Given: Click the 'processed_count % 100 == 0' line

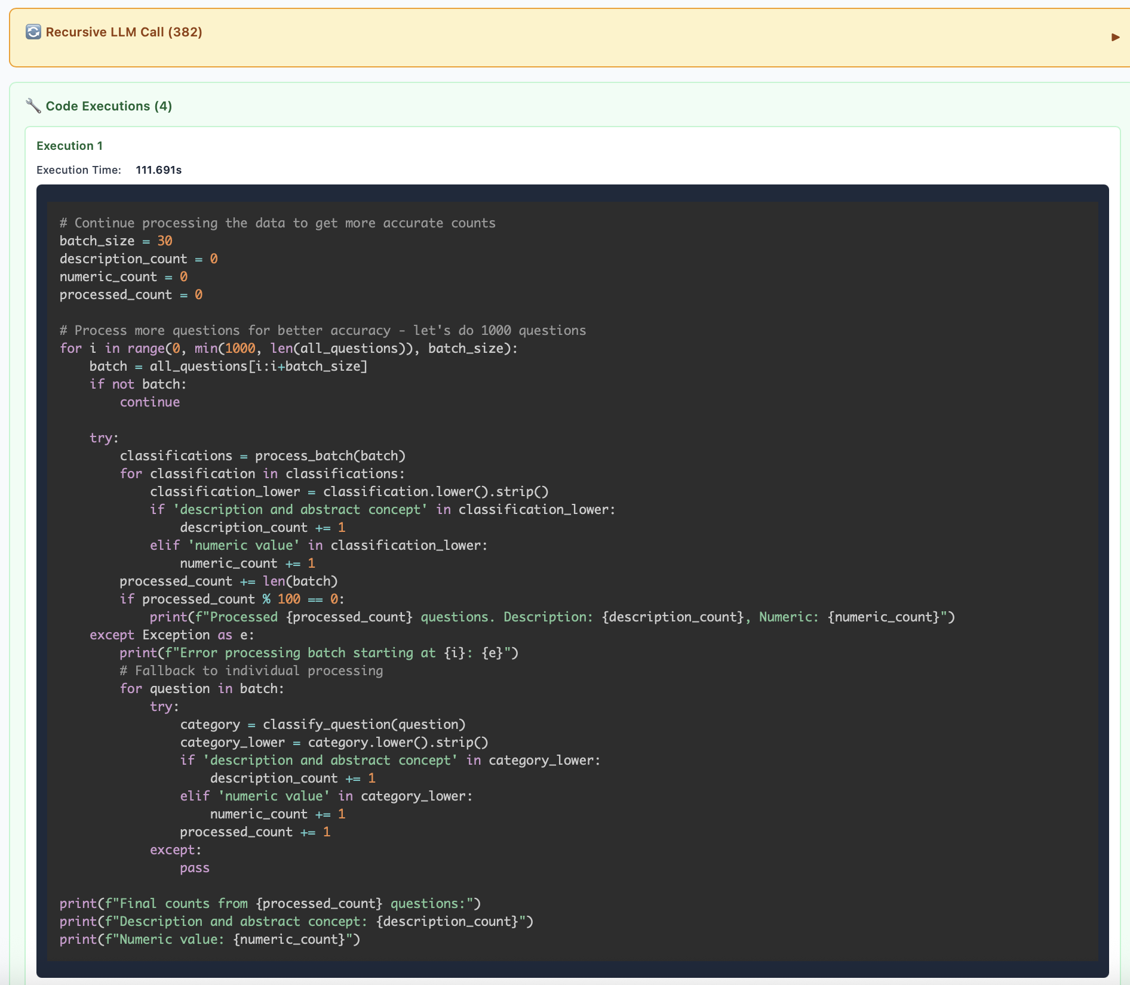Looking at the screenshot, I should pos(232,599).
